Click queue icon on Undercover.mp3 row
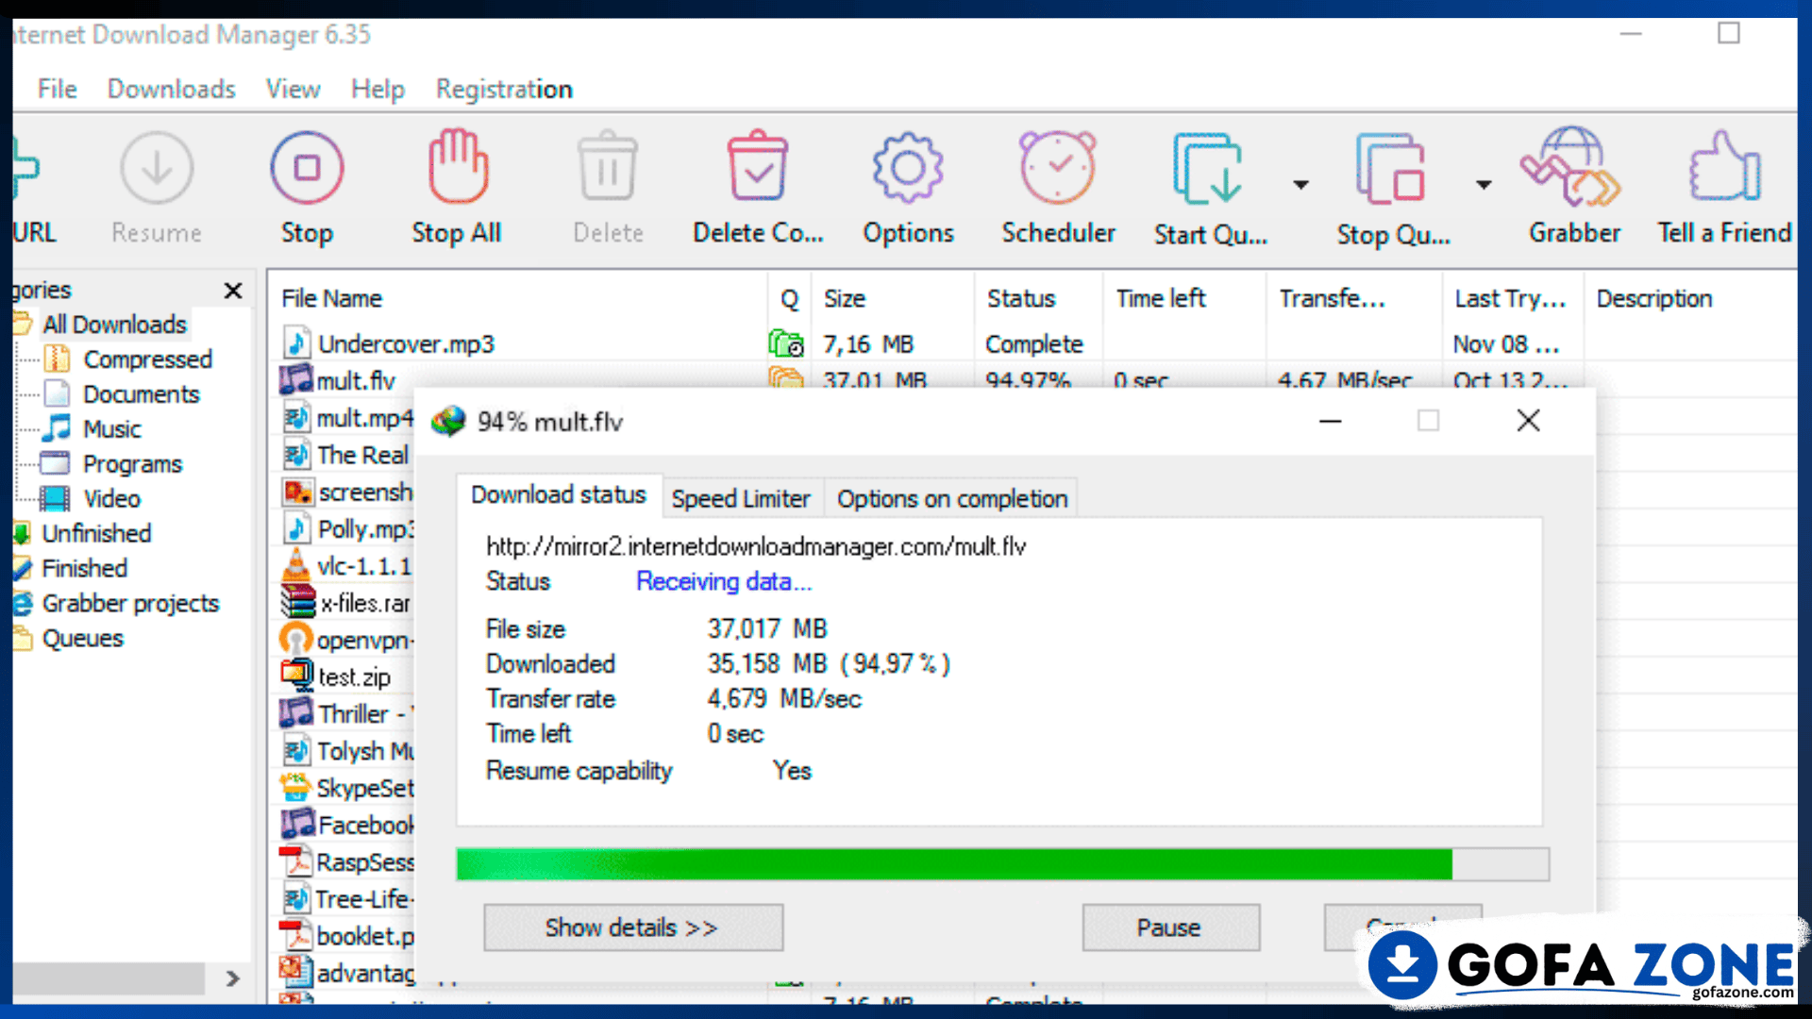Screen dimensions: 1812x1019 click(x=786, y=344)
